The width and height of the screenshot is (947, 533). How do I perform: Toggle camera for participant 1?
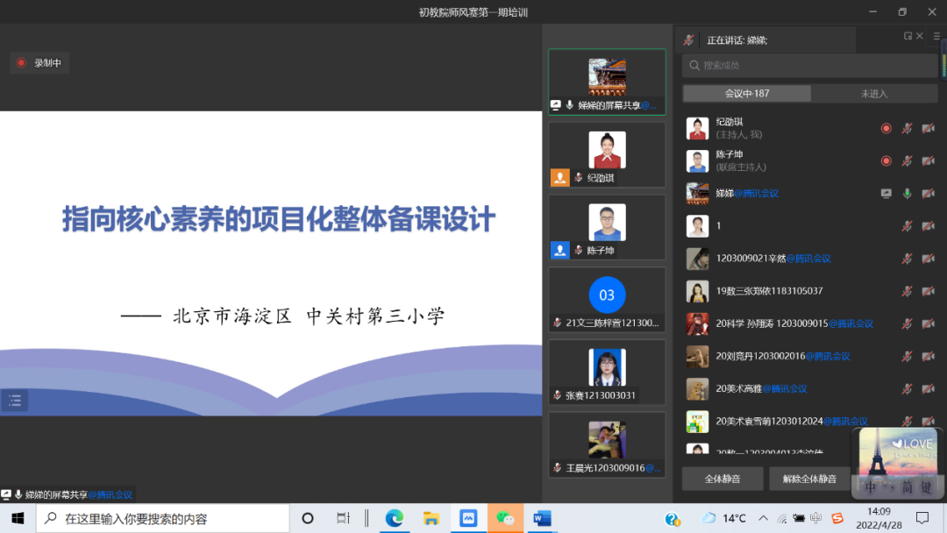[929, 226]
